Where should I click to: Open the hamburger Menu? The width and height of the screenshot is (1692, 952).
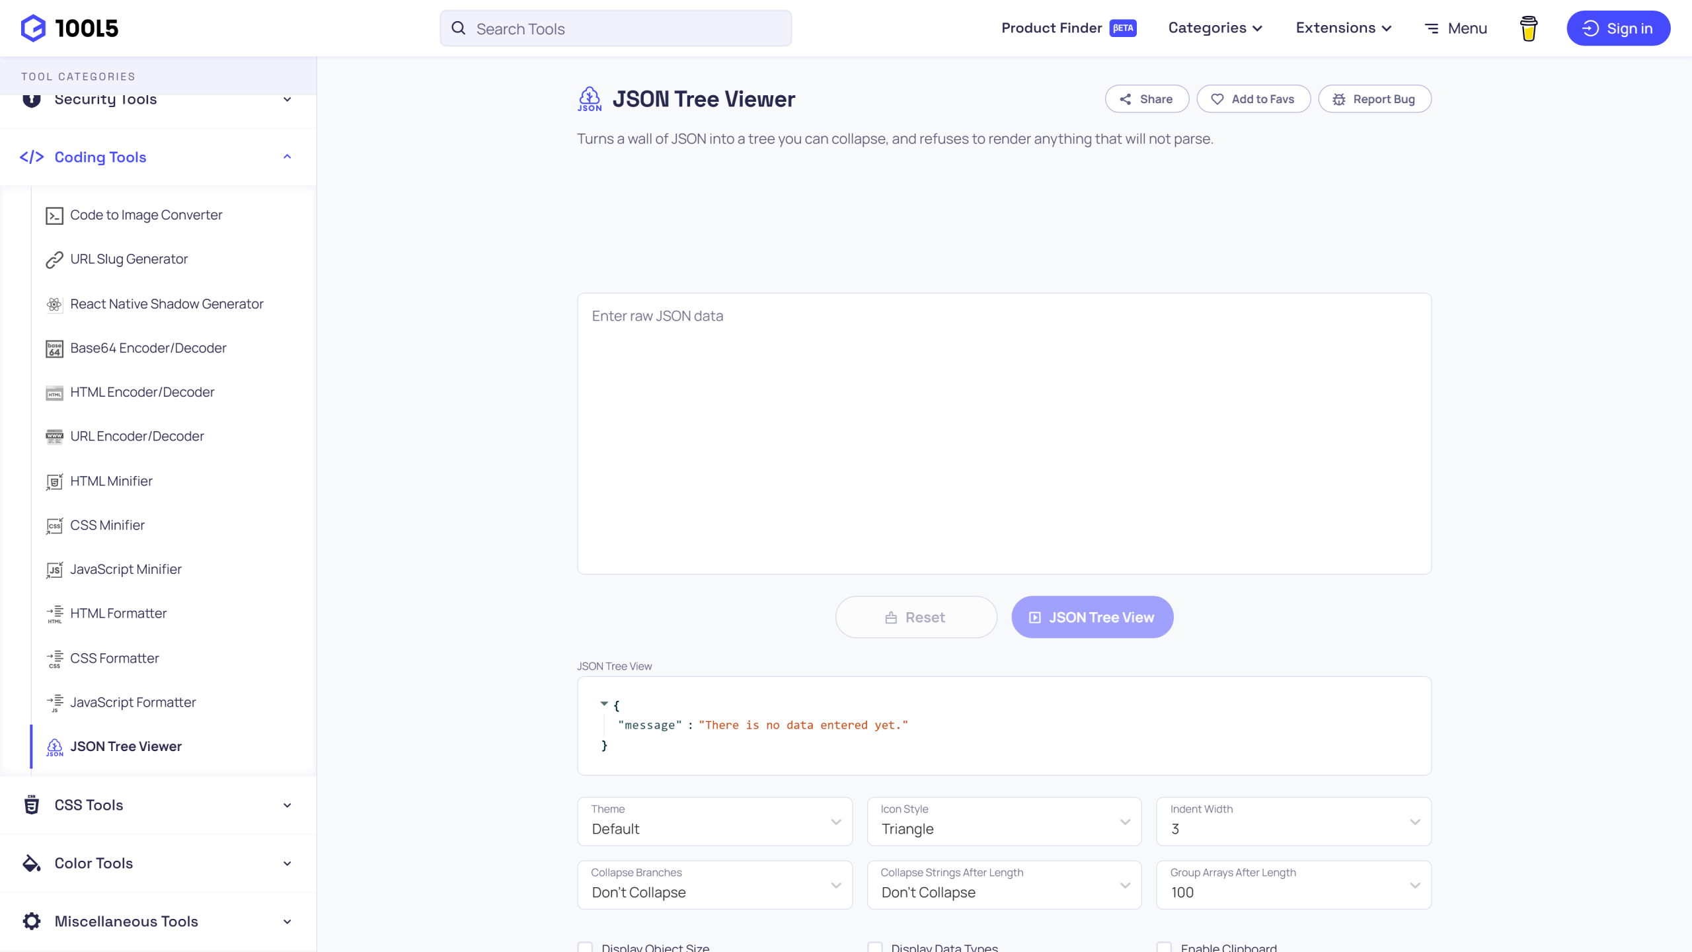click(x=1455, y=28)
